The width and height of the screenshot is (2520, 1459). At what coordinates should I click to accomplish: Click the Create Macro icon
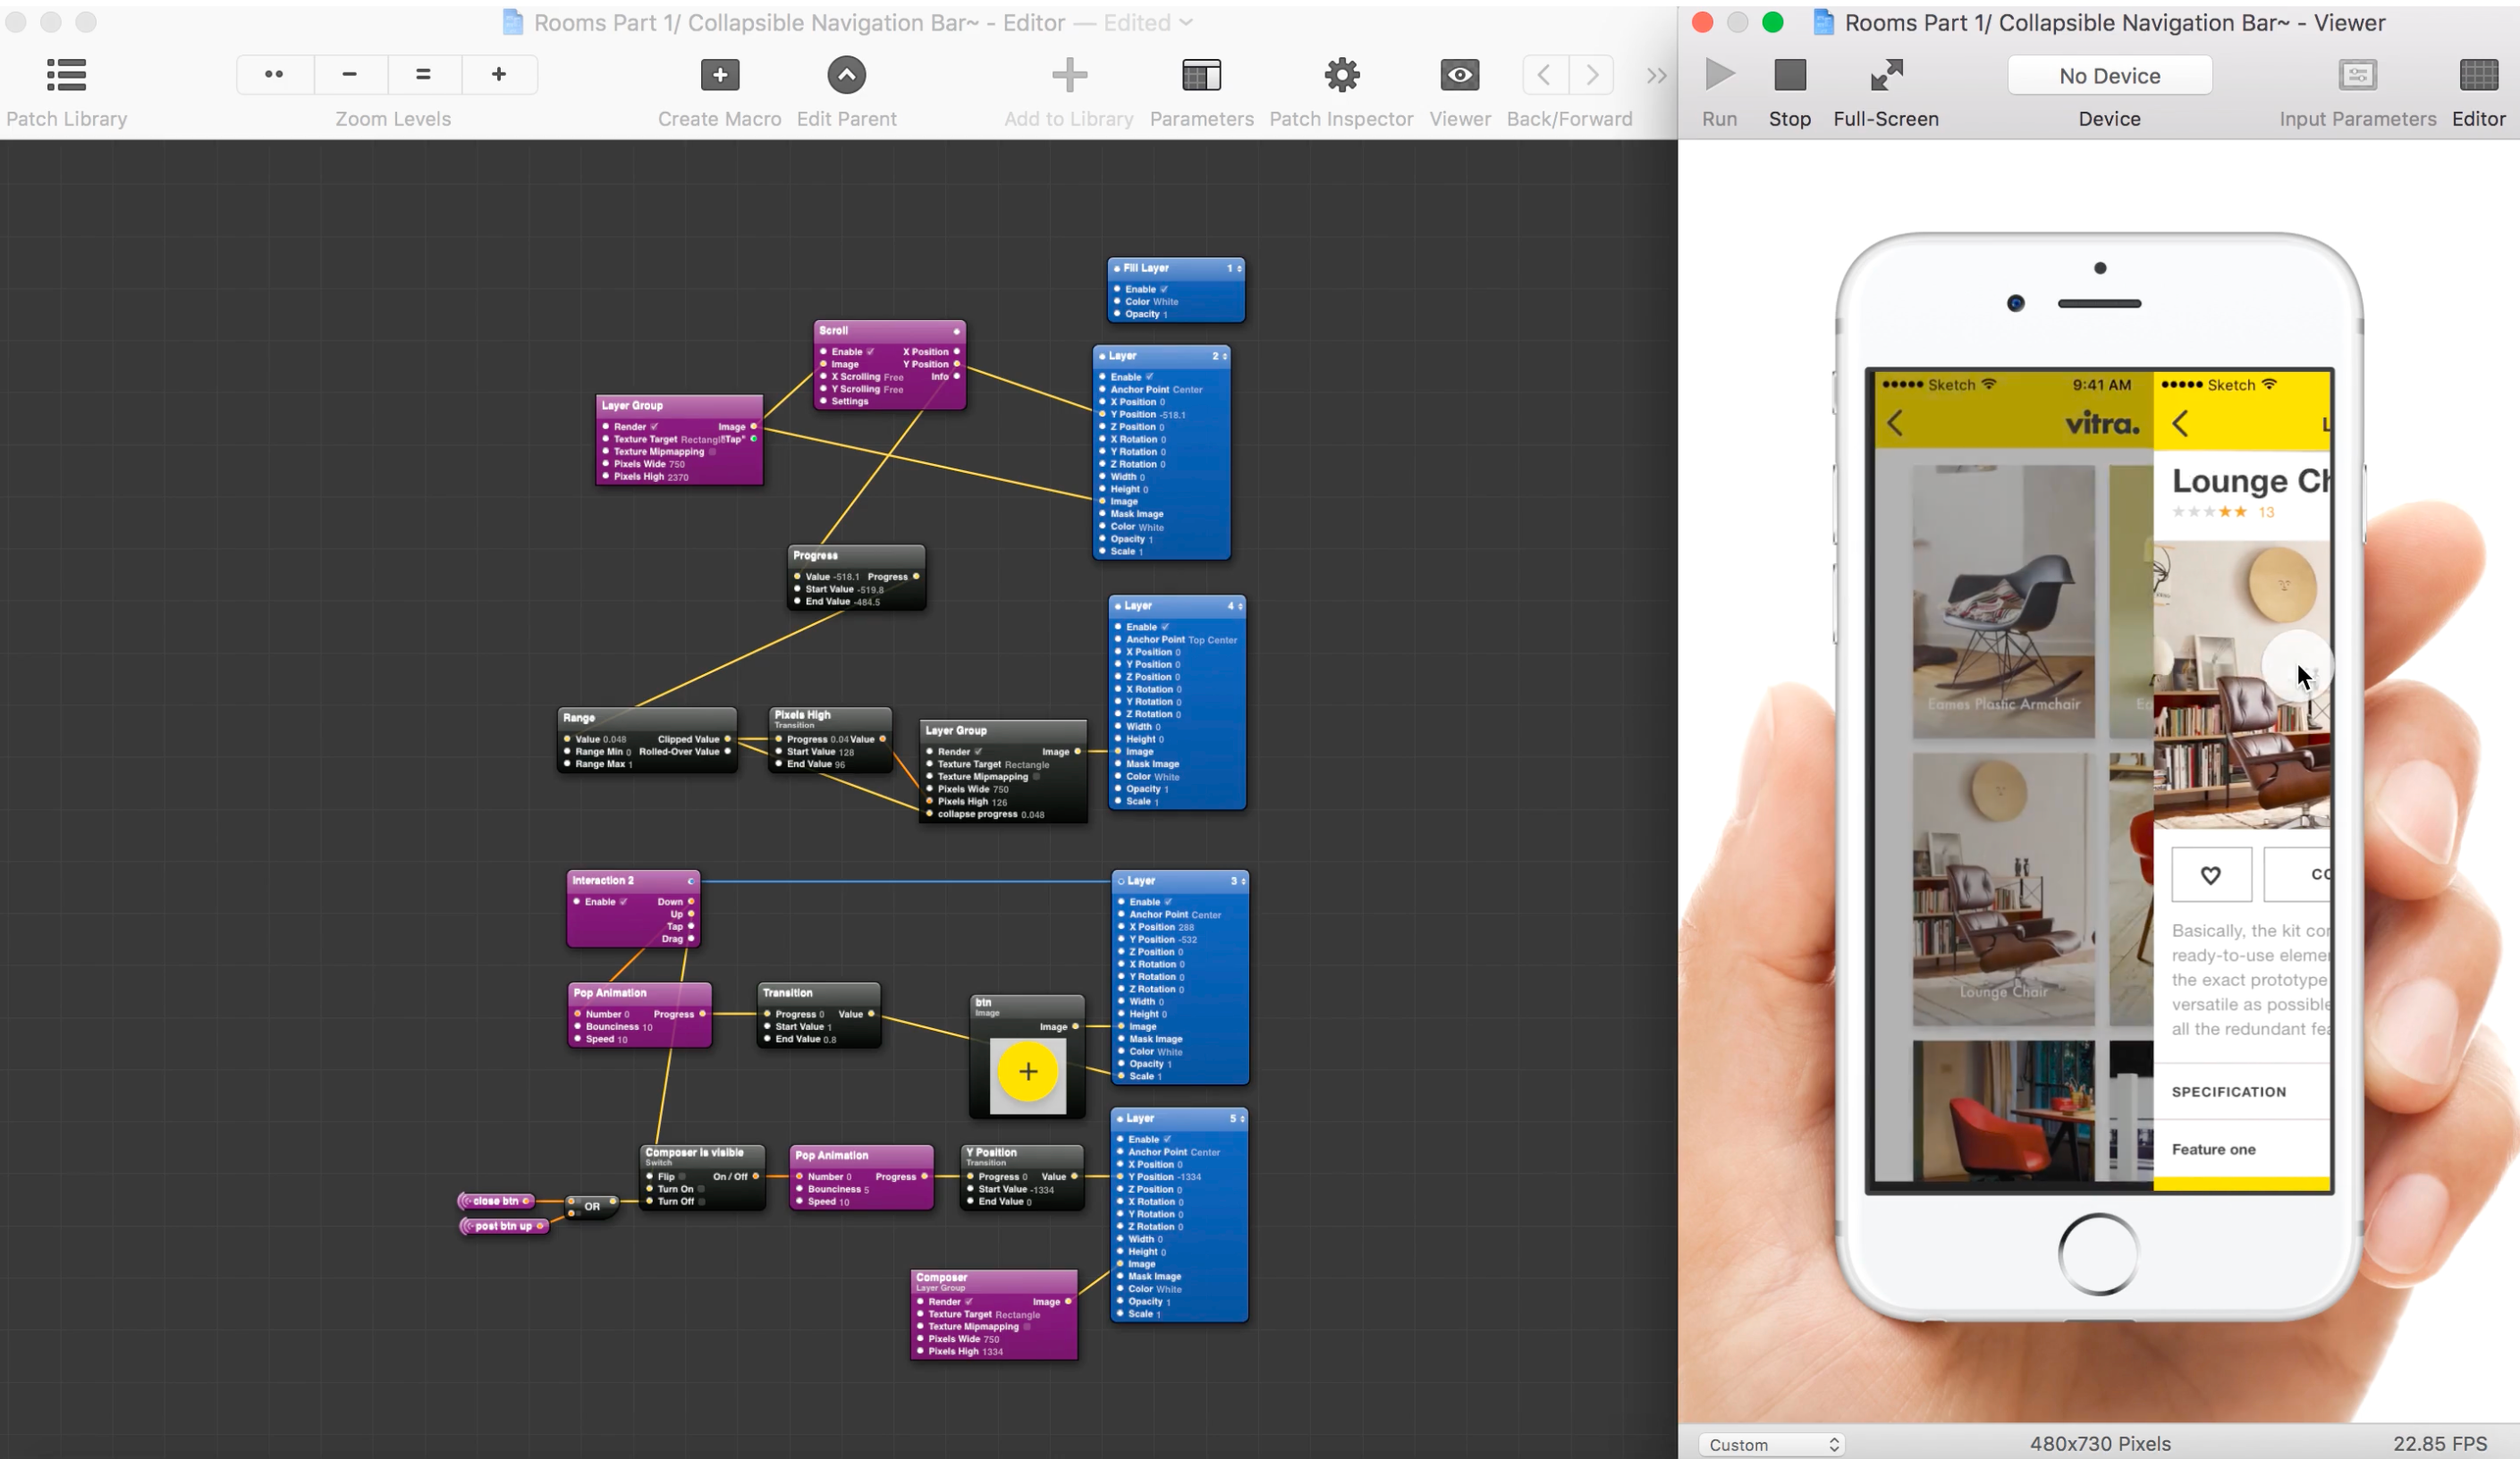tap(718, 74)
